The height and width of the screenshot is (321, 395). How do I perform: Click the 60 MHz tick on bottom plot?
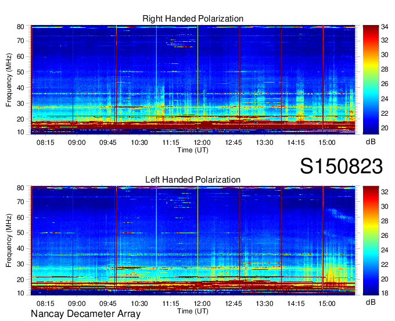tap(20, 217)
